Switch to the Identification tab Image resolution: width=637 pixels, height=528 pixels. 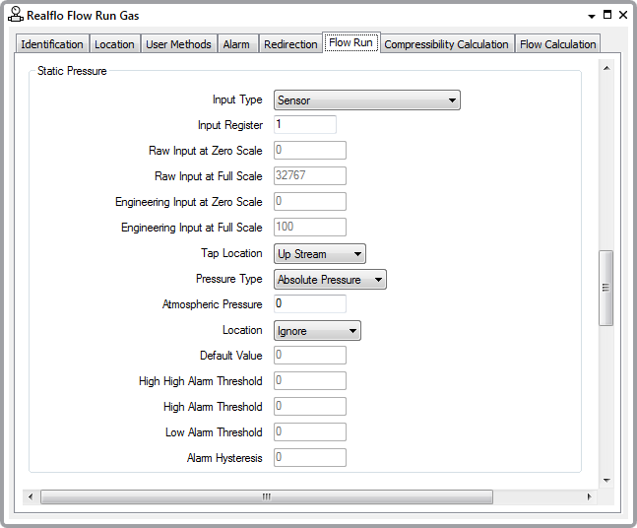tap(52, 44)
